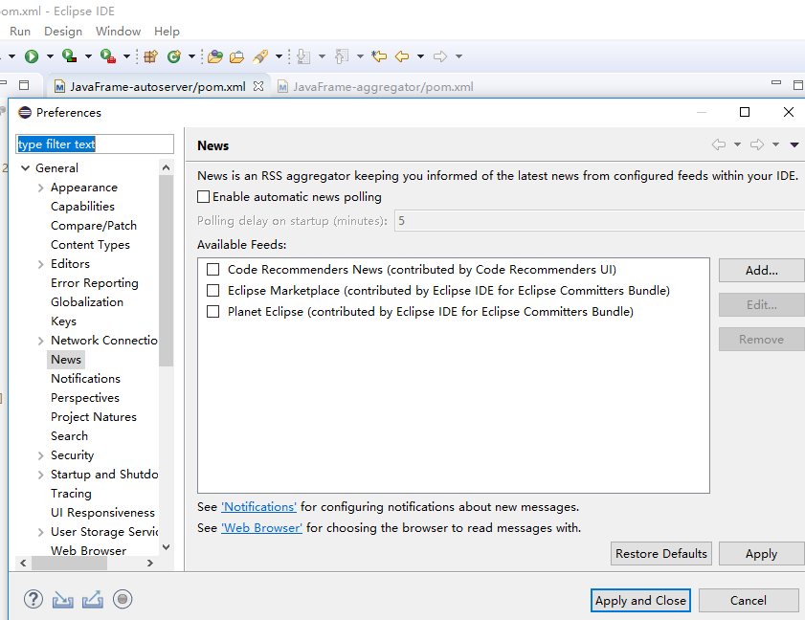Image resolution: width=805 pixels, height=620 pixels.
Task: Maximize the left view panel icon
Action: [x=24, y=85]
